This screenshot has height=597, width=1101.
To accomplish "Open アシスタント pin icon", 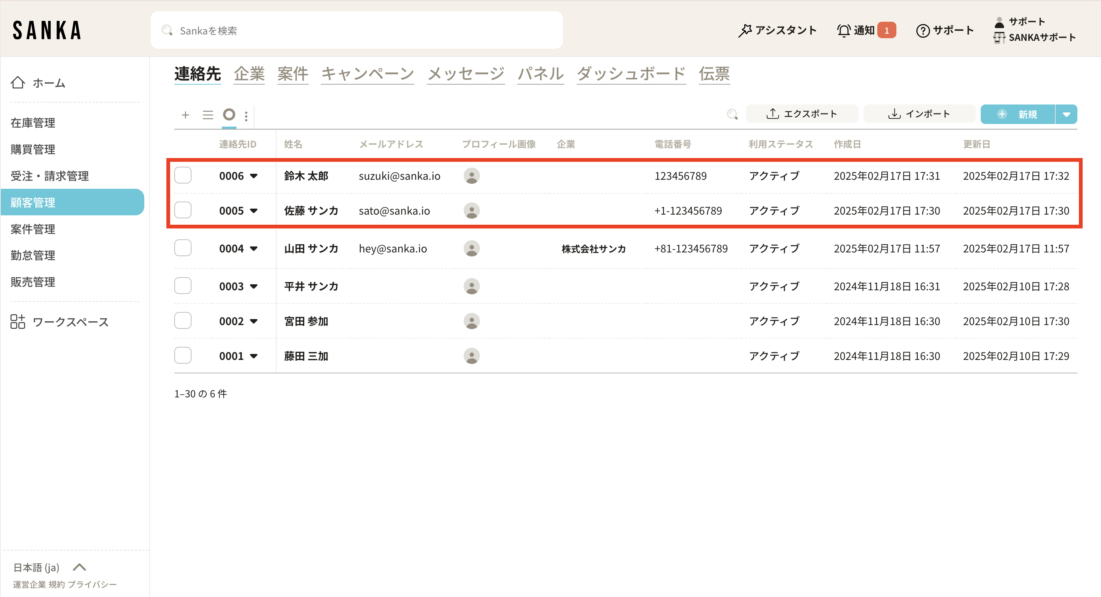I will pyautogui.click(x=745, y=30).
